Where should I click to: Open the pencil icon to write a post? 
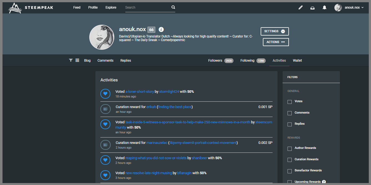(x=300, y=8)
